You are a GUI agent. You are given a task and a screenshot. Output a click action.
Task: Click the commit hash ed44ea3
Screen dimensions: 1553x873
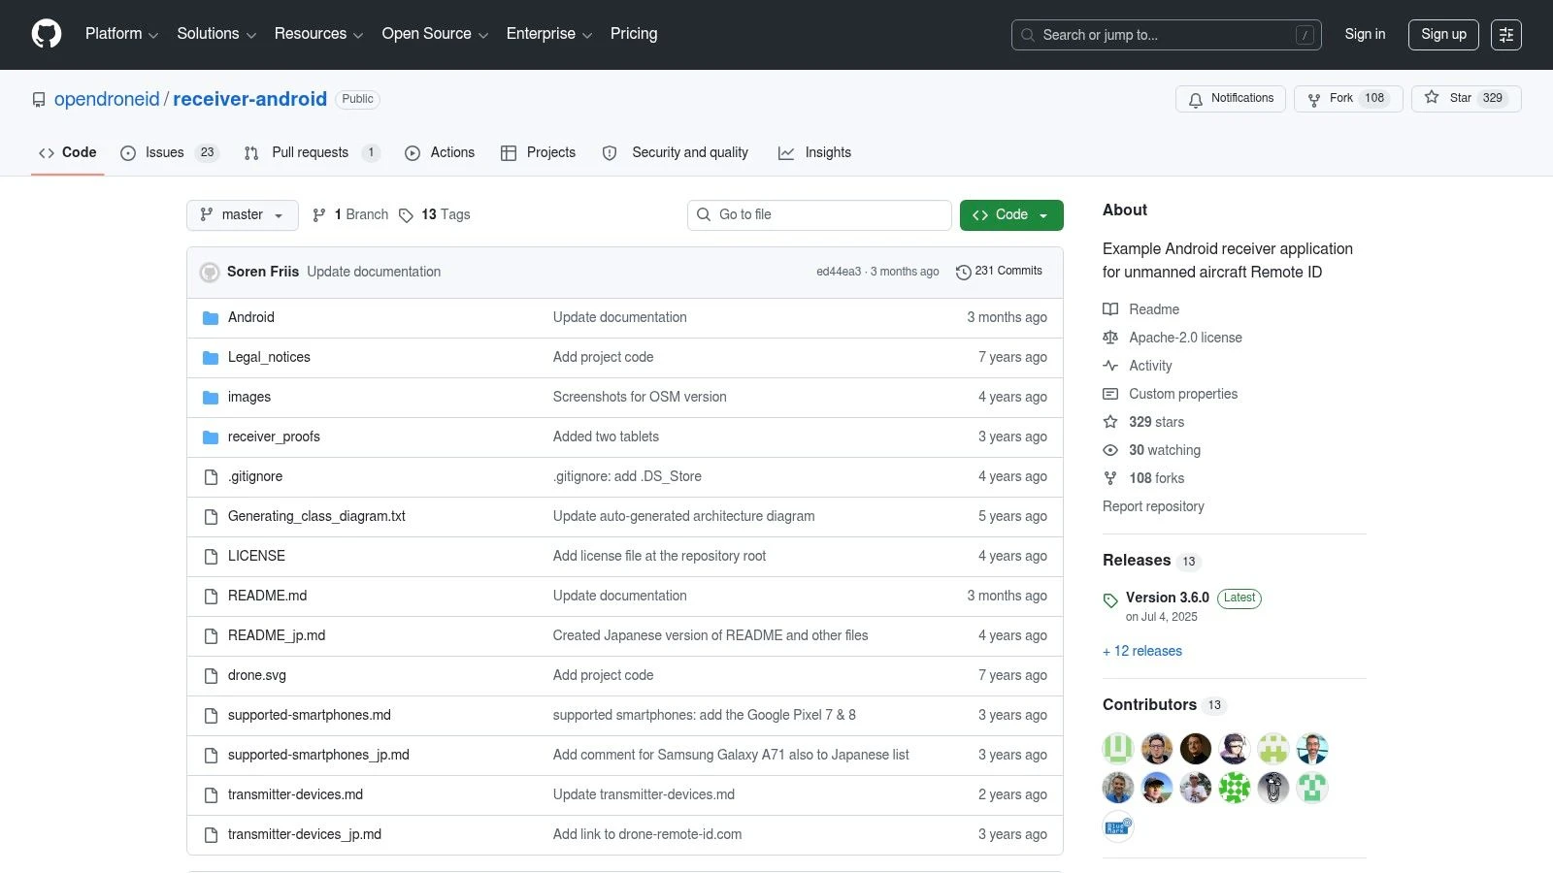(839, 273)
